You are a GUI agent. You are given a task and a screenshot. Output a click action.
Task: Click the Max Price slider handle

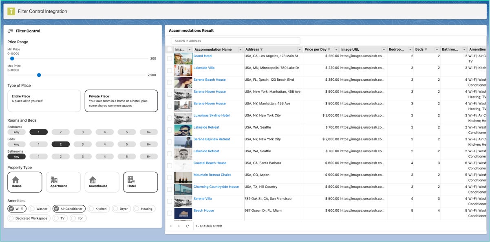[39, 75]
